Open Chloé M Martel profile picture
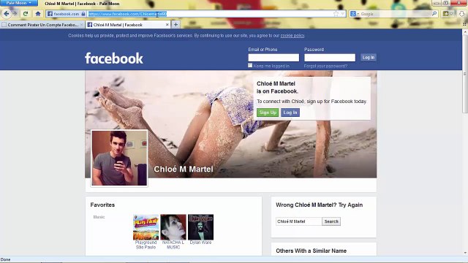The image size is (468, 263). coord(119,158)
